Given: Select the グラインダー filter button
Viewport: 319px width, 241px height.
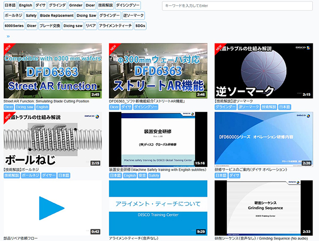Looking at the screenshot, I should point(110,15).
